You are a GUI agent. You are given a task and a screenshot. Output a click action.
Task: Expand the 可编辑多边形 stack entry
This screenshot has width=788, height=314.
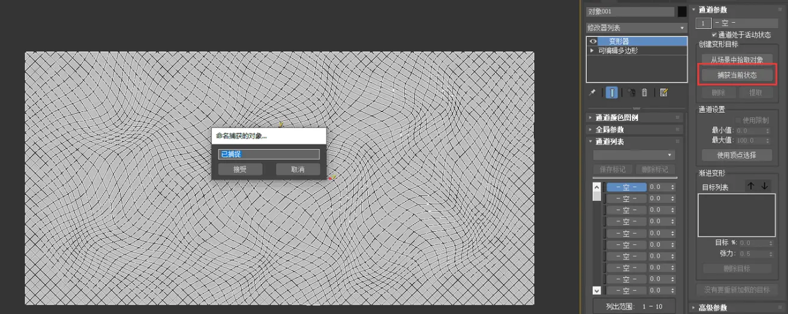(x=592, y=51)
